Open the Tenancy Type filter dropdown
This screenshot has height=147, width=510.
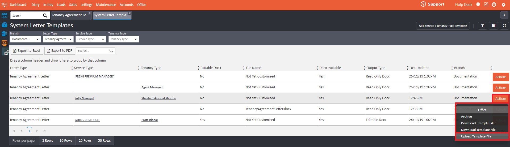tap(124, 39)
